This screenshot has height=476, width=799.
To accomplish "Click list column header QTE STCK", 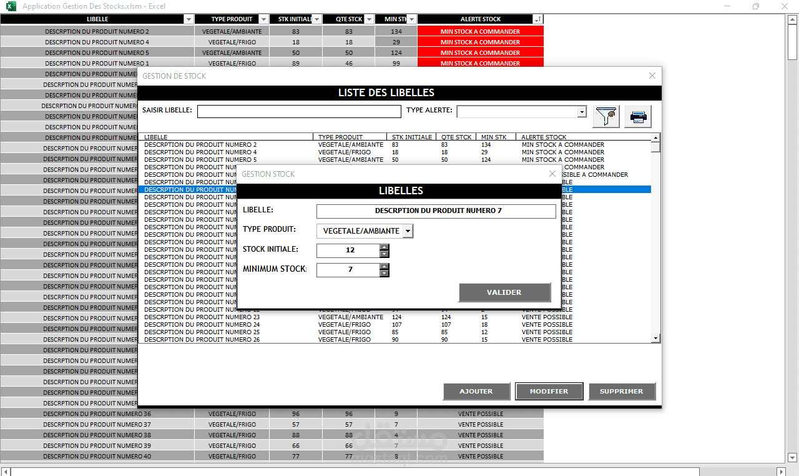I will pos(456,137).
